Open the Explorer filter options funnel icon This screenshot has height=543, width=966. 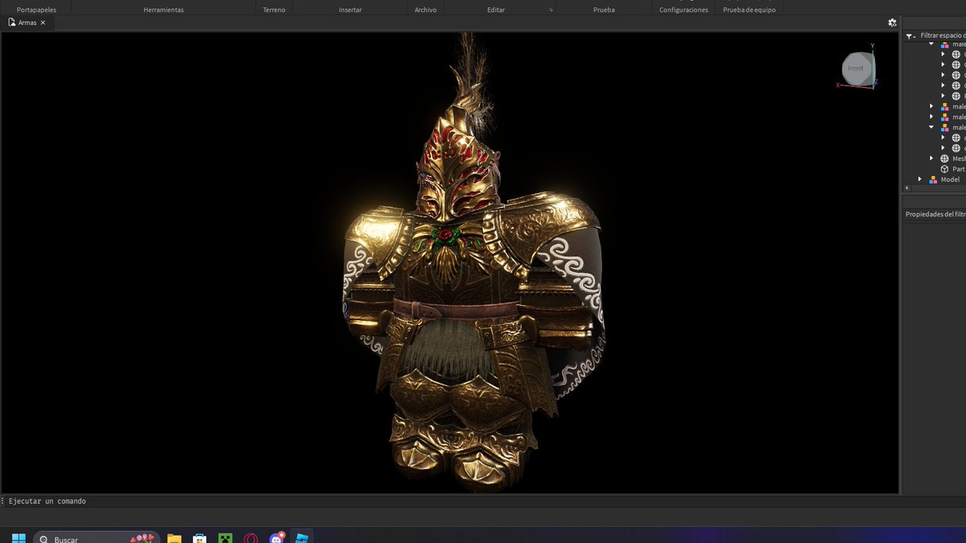click(910, 36)
